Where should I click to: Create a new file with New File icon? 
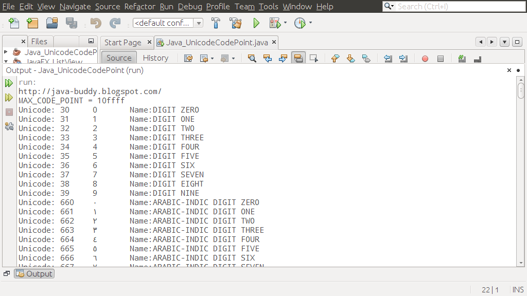click(x=14, y=23)
